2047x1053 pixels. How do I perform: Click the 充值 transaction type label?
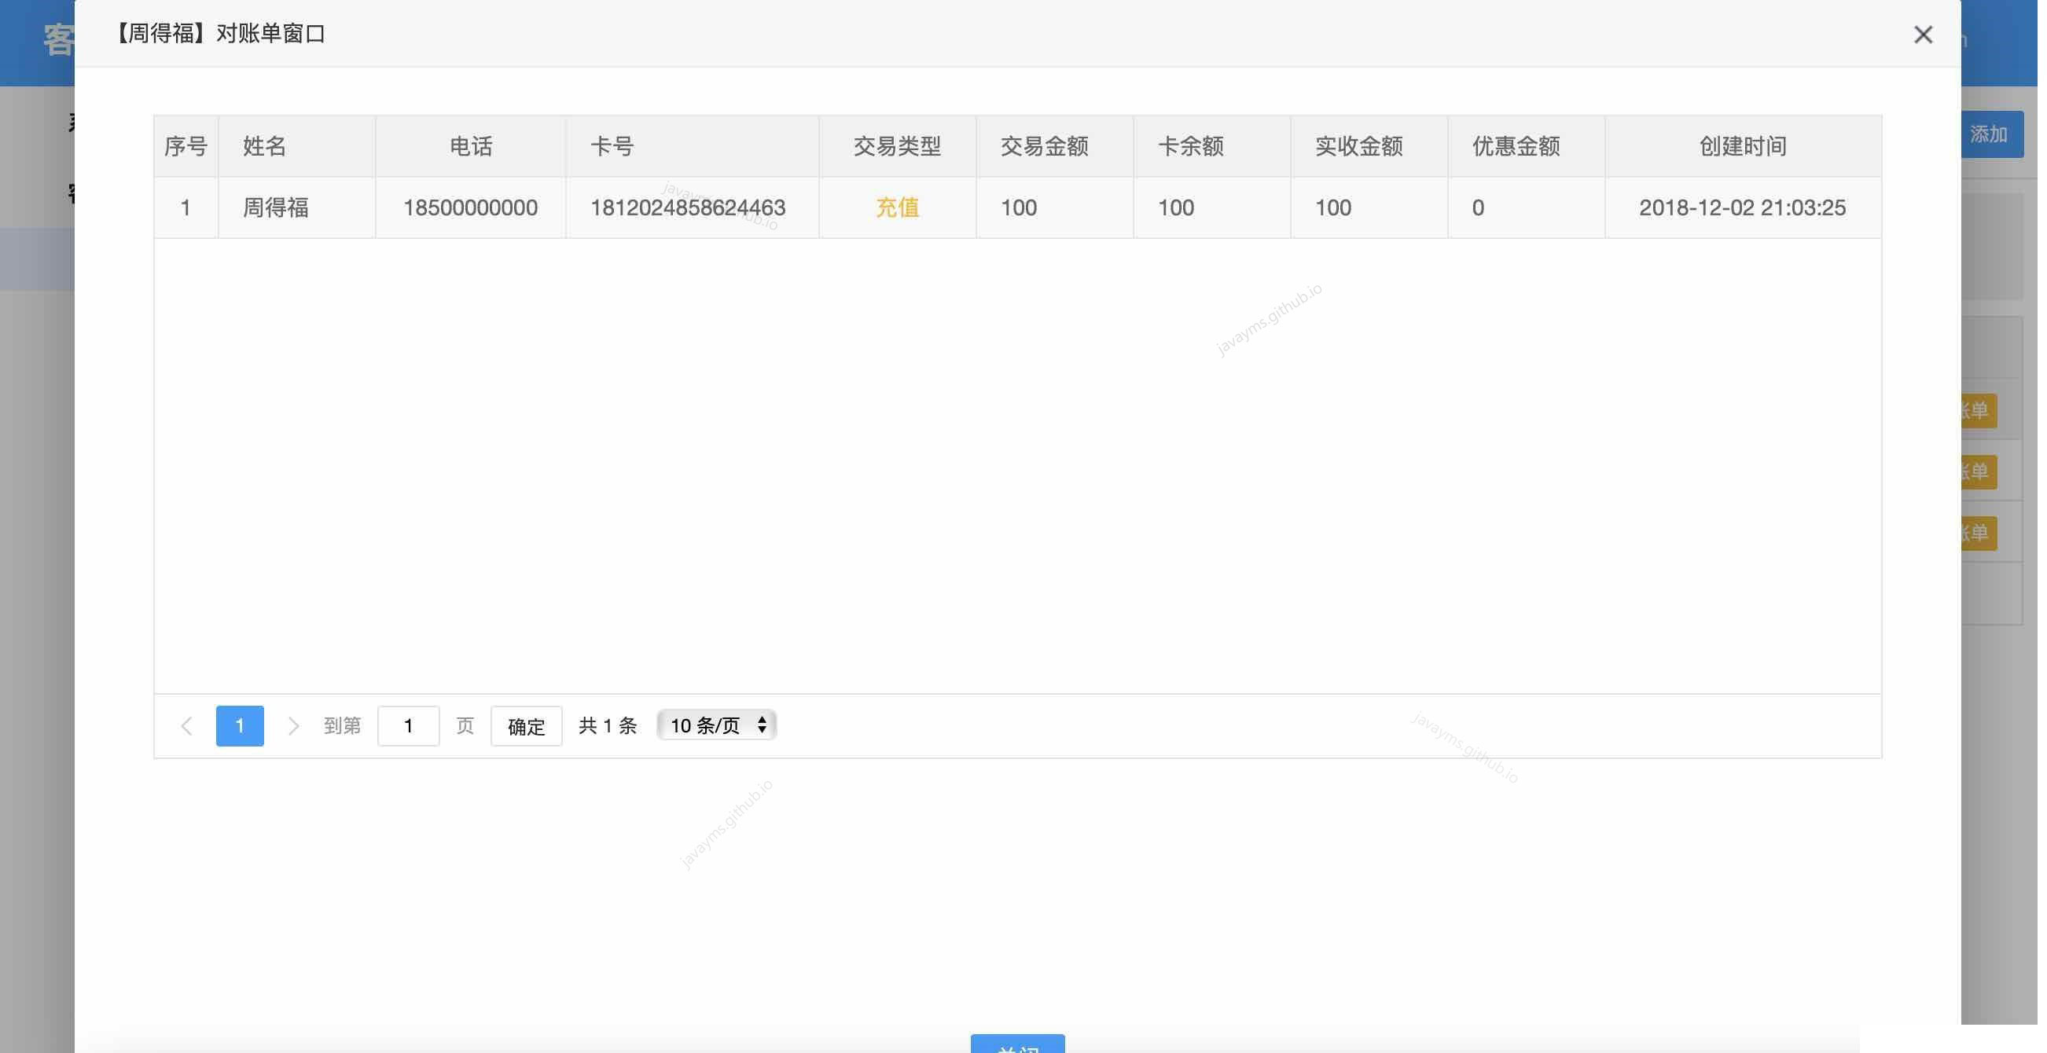point(896,207)
